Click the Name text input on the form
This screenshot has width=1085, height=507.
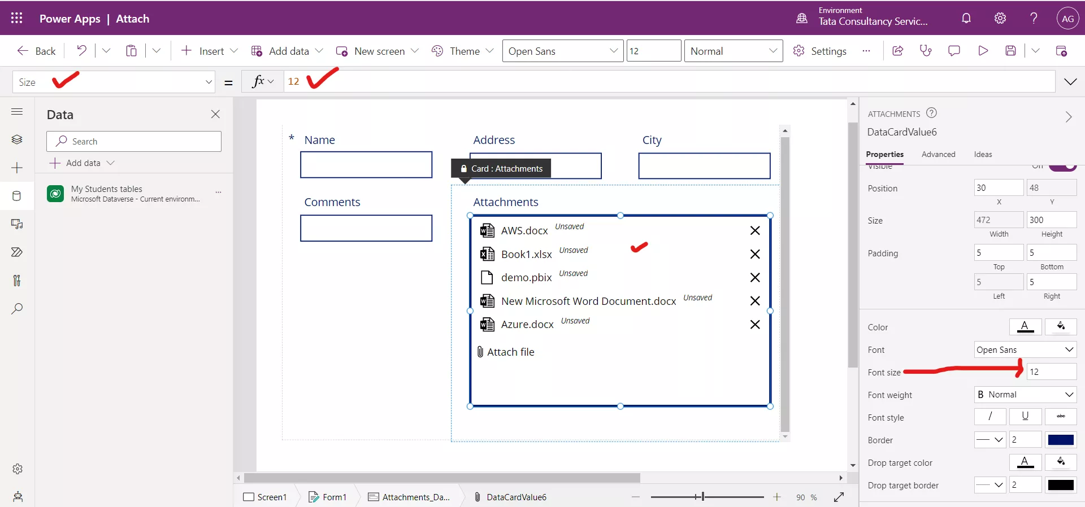point(366,165)
